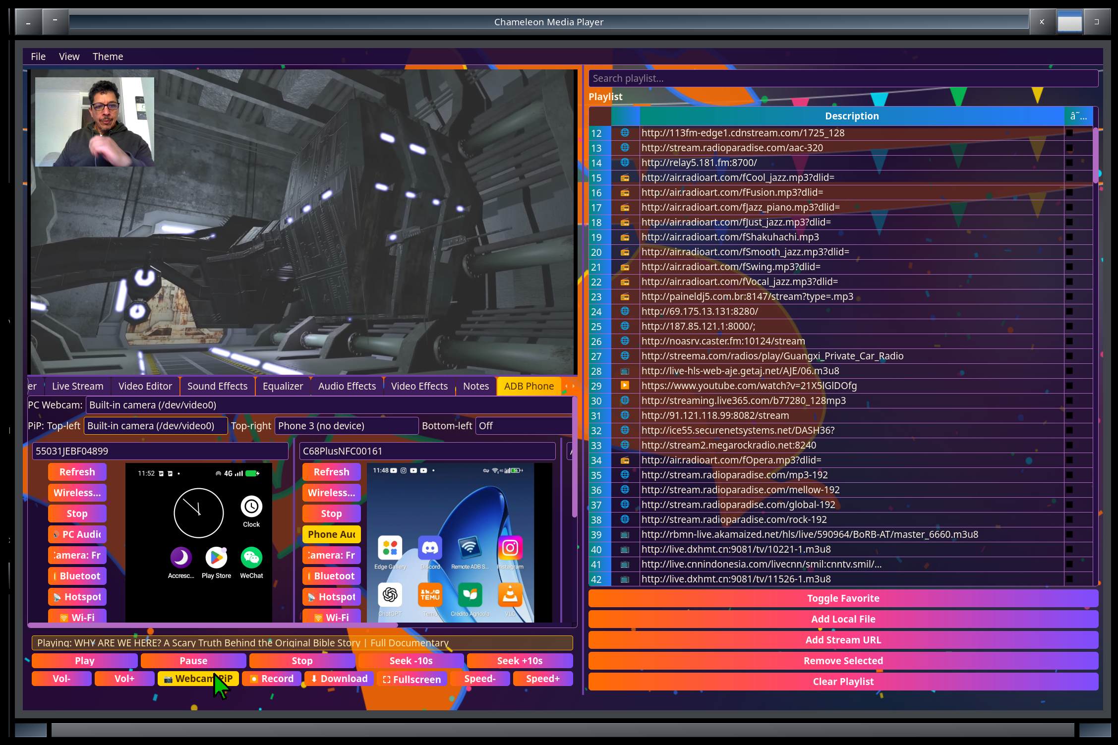Image resolution: width=1118 pixels, height=745 pixels.
Task: Switch to the Equalizer tab
Action: 283,386
